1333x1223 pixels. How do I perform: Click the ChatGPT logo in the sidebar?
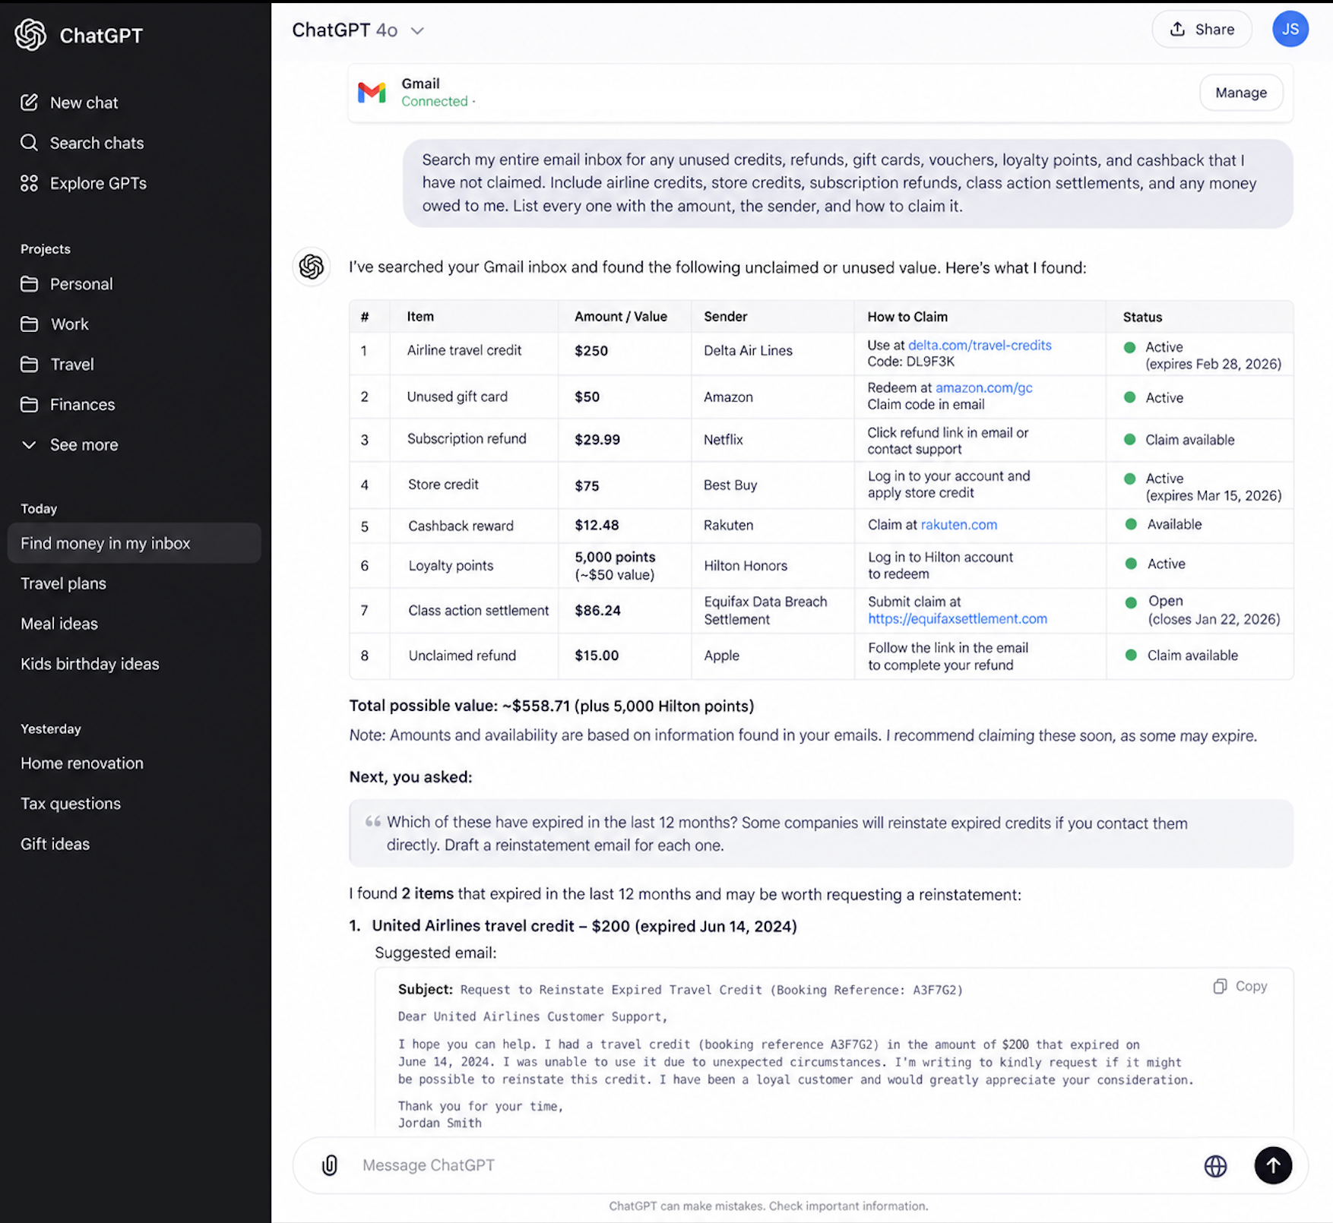(x=30, y=35)
